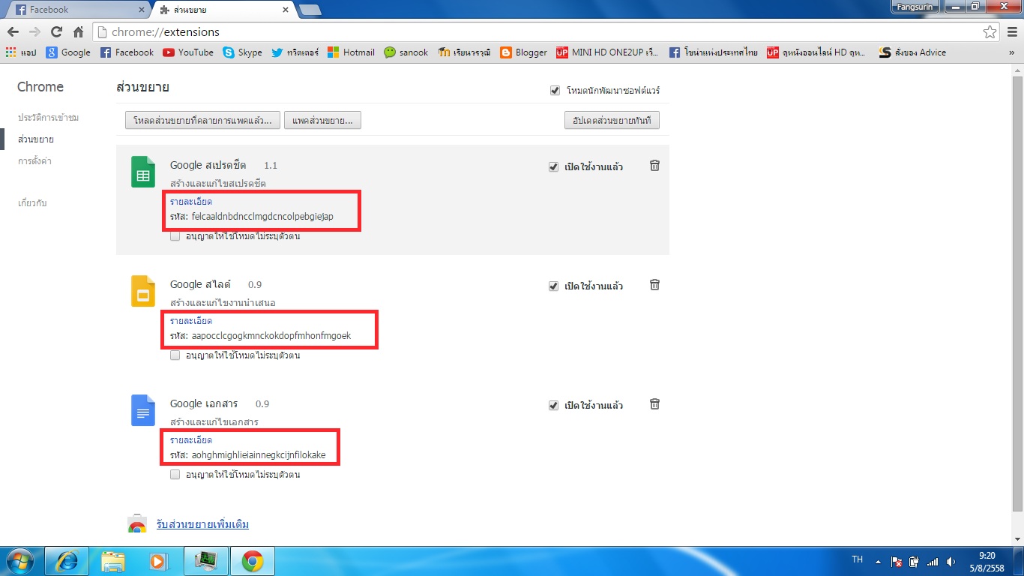Click the yellow Google Slides extension icon
Screen dimensions: 1024x576
[143, 291]
